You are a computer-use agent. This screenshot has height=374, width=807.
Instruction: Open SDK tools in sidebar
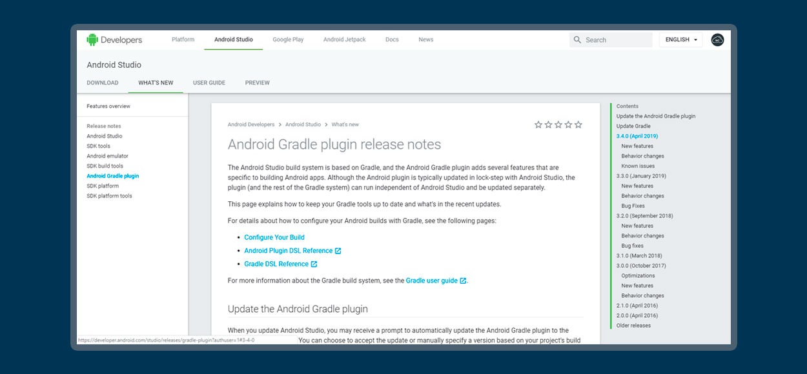coord(99,146)
